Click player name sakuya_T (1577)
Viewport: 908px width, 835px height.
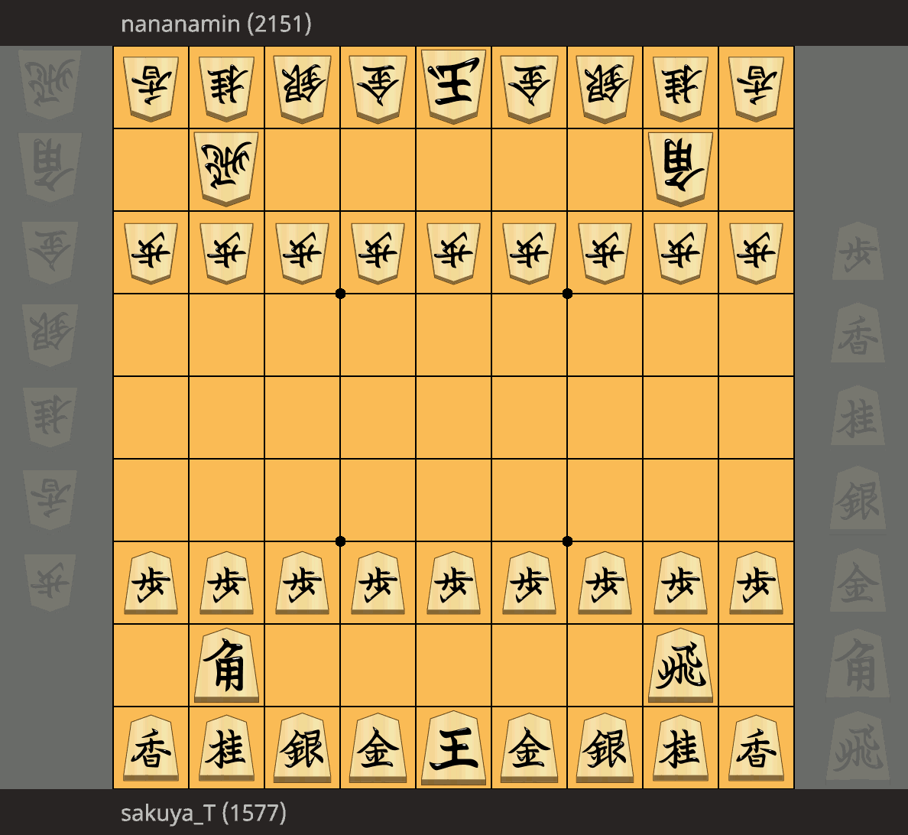click(x=203, y=812)
